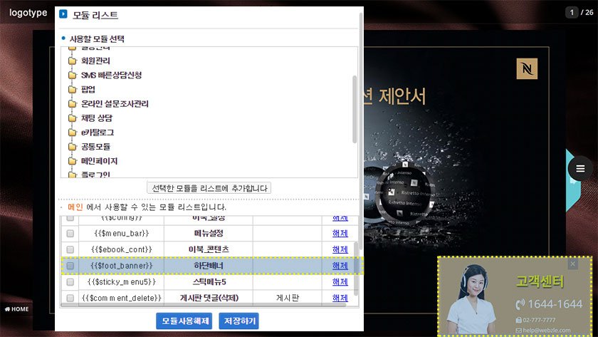Click the Nespresso logo badge
This screenshot has height=337, width=598.
coord(527,68)
